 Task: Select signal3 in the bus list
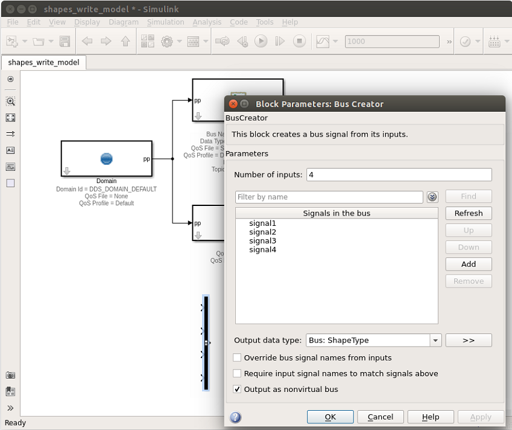(x=262, y=241)
